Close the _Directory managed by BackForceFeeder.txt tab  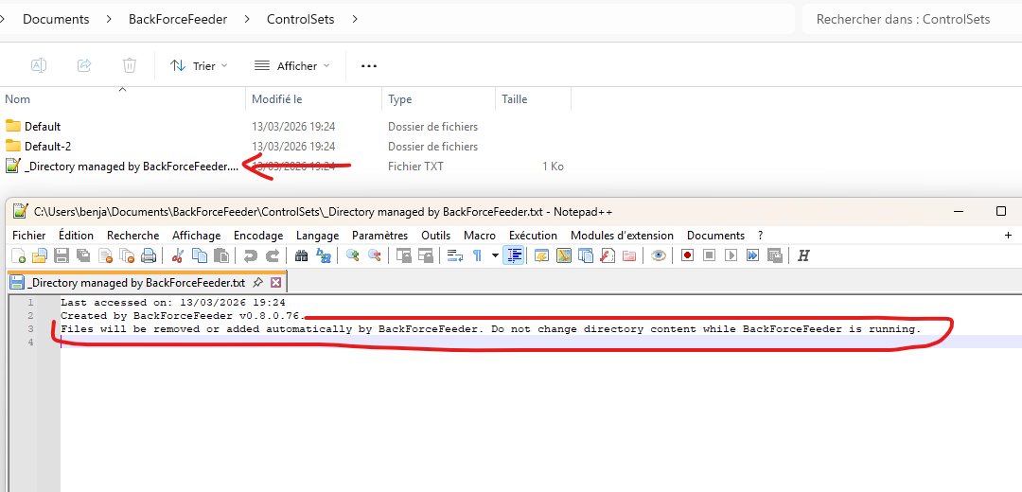point(276,283)
